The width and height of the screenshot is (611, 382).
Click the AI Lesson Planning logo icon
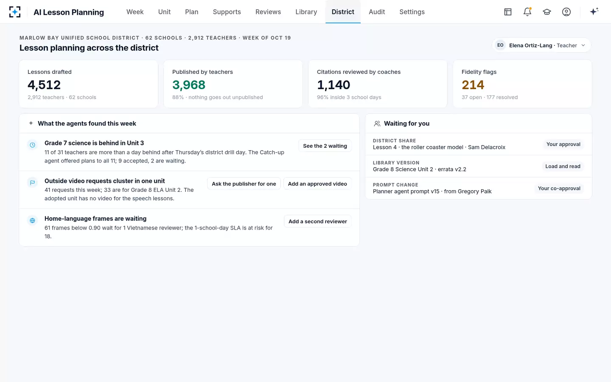coord(15,12)
